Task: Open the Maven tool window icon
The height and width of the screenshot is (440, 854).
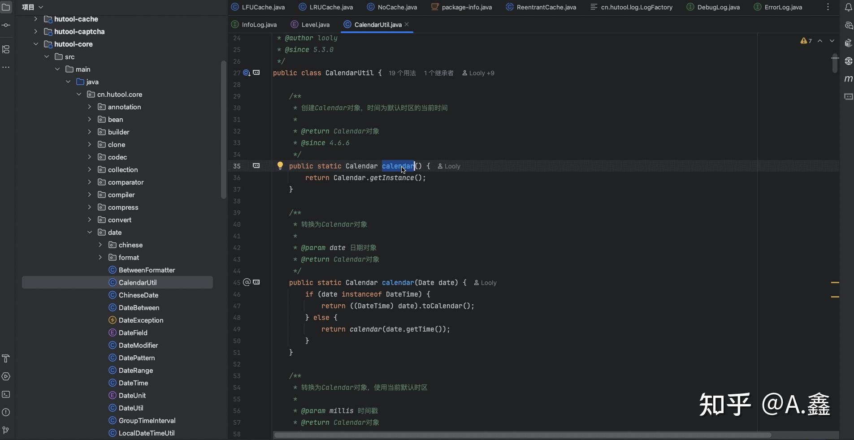Action: [848, 79]
